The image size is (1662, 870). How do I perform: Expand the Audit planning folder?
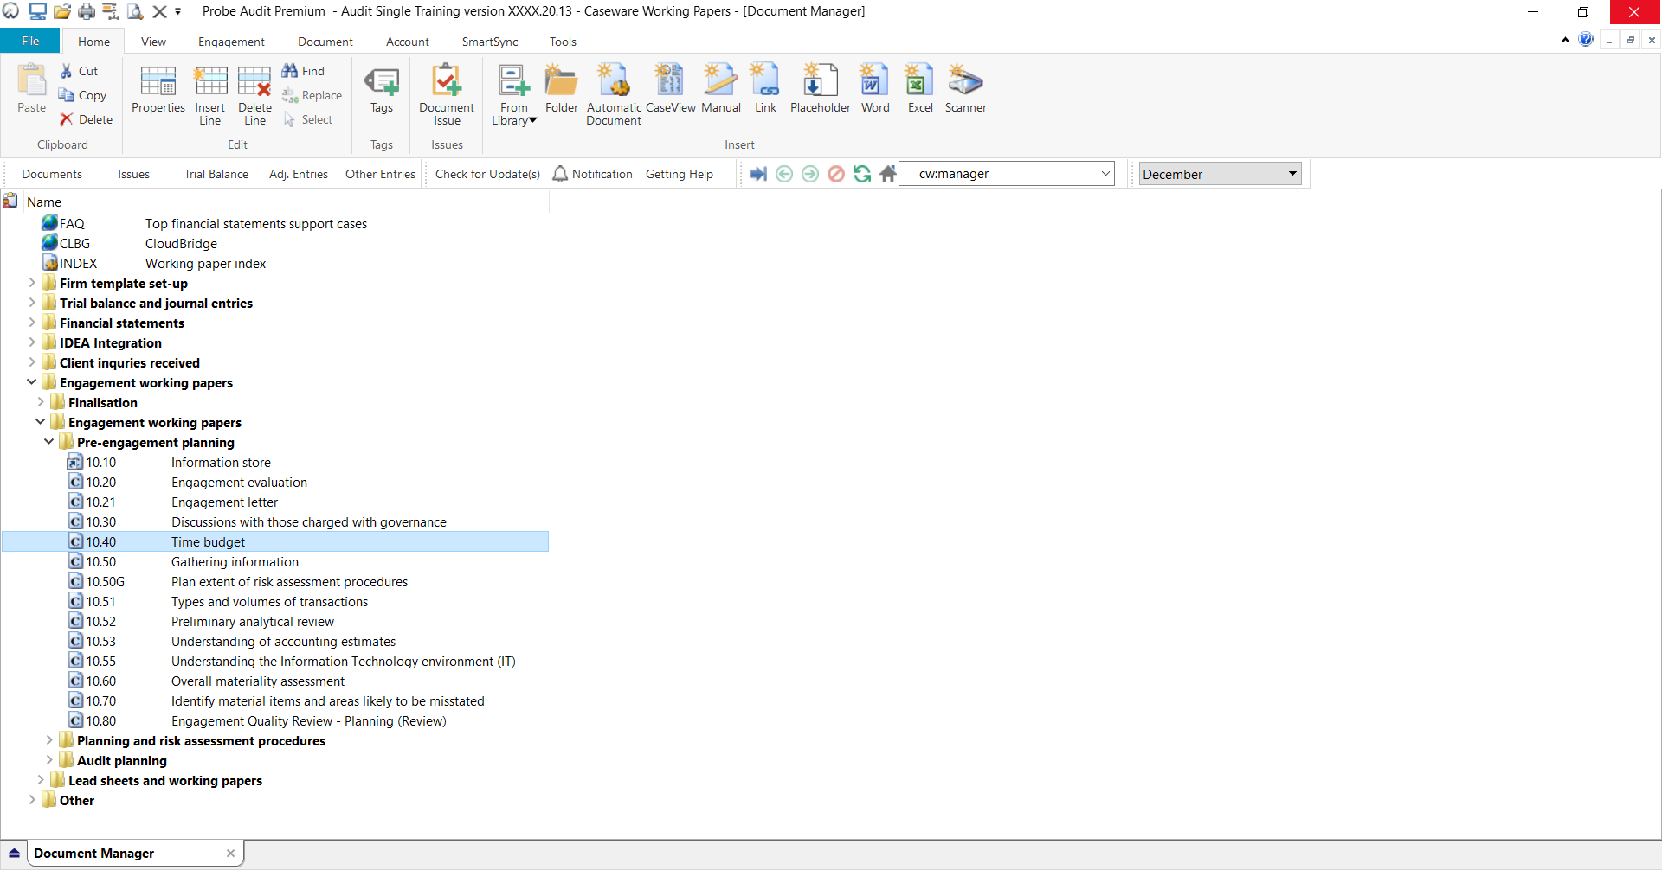coord(49,760)
